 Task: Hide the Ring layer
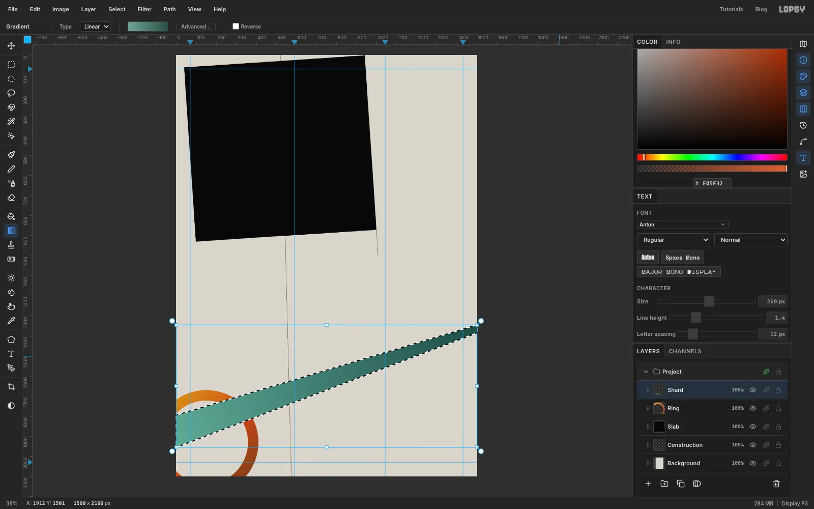[x=753, y=408]
